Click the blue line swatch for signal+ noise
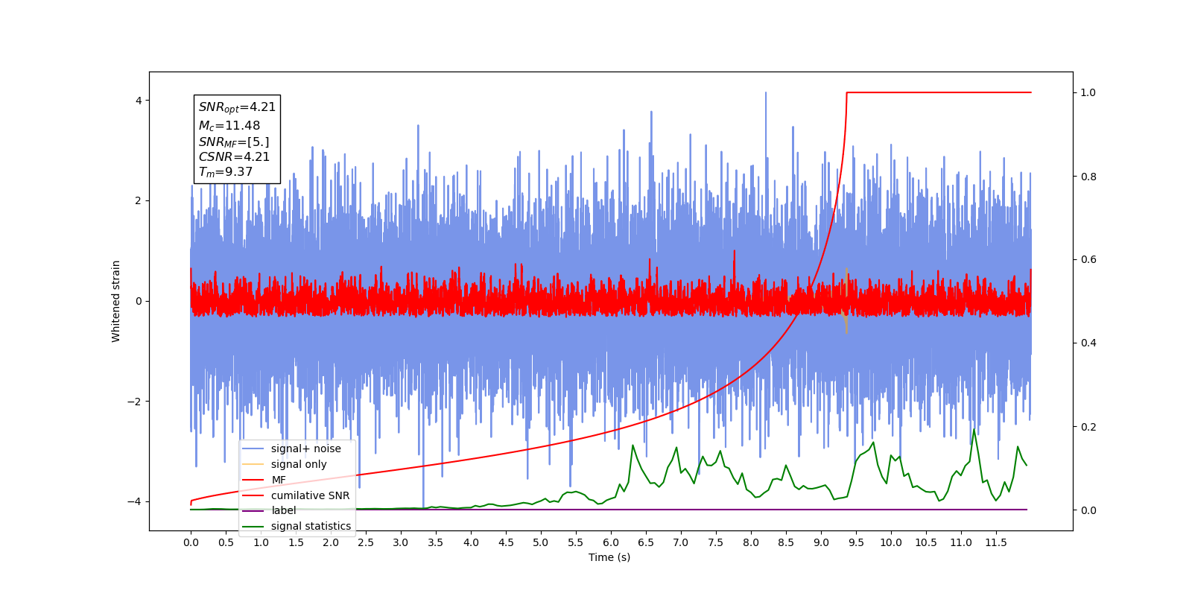1192x596 pixels. coord(254,448)
